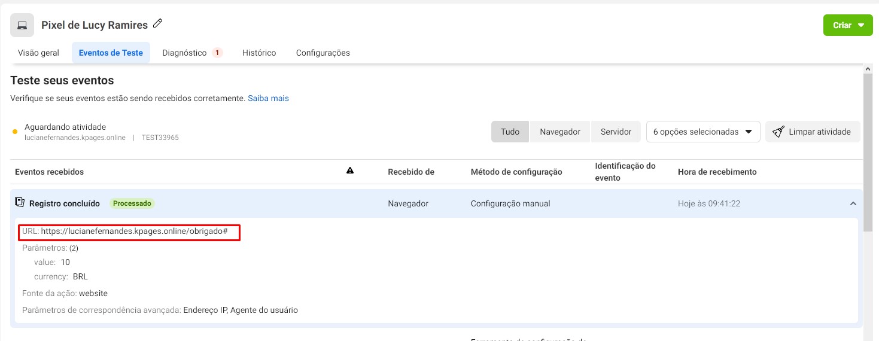Image resolution: width=879 pixels, height=341 pixels.
Task: Filter events by Navegador
Action: [560, 132]
